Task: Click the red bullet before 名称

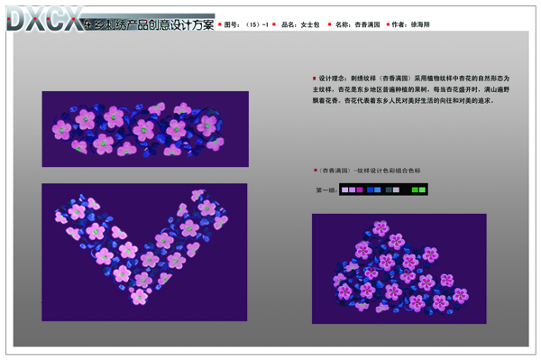Action: pyautogui.click(x=329, y=24)
